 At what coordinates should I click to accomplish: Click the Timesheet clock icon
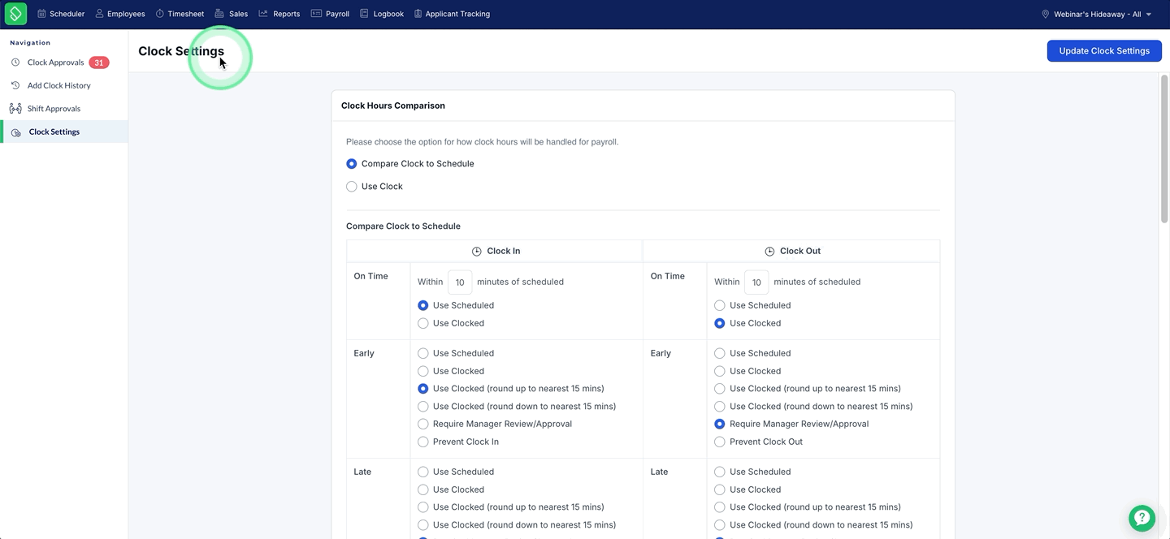tap(160, 14)
